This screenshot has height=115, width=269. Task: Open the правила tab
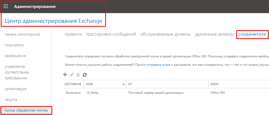[73, 34]
